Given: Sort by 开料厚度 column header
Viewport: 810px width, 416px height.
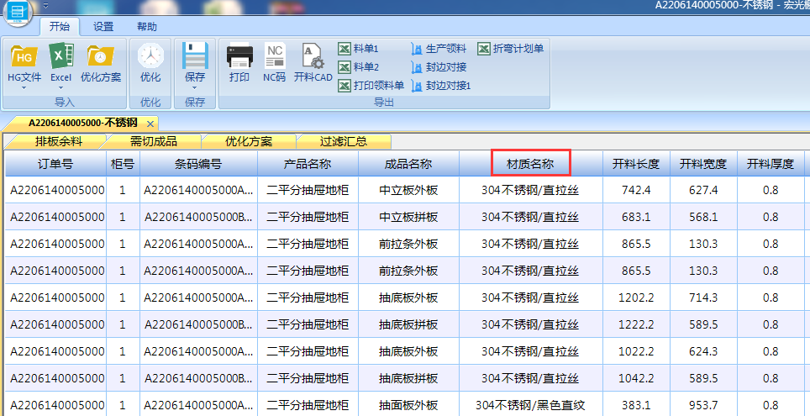Looking at the screenshot, I should [x=771, y=165].
